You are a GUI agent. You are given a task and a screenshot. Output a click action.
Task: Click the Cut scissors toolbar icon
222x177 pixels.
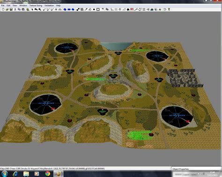pos(15,9)
